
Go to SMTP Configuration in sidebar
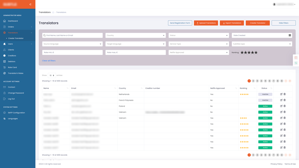tap(16, 112)
